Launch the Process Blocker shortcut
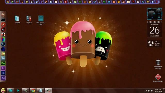Viewport: 165px width, 93px height. pyautogui.click(x=158, y=78)
